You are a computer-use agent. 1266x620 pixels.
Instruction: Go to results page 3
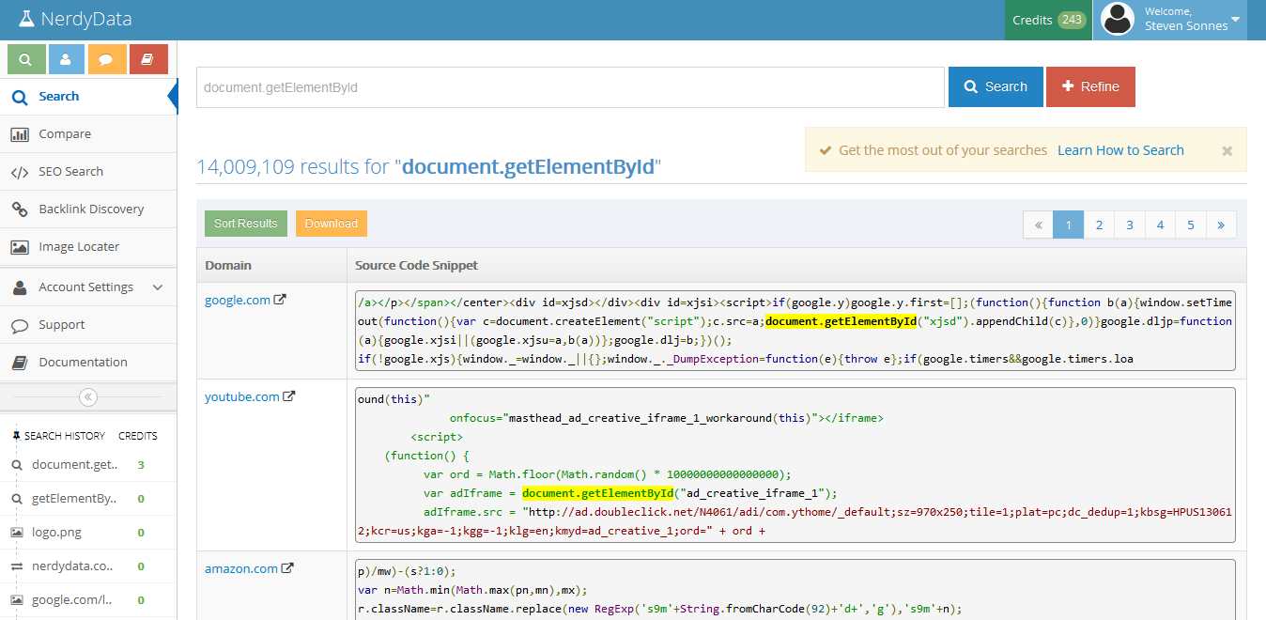click(x=1130, y=225)
